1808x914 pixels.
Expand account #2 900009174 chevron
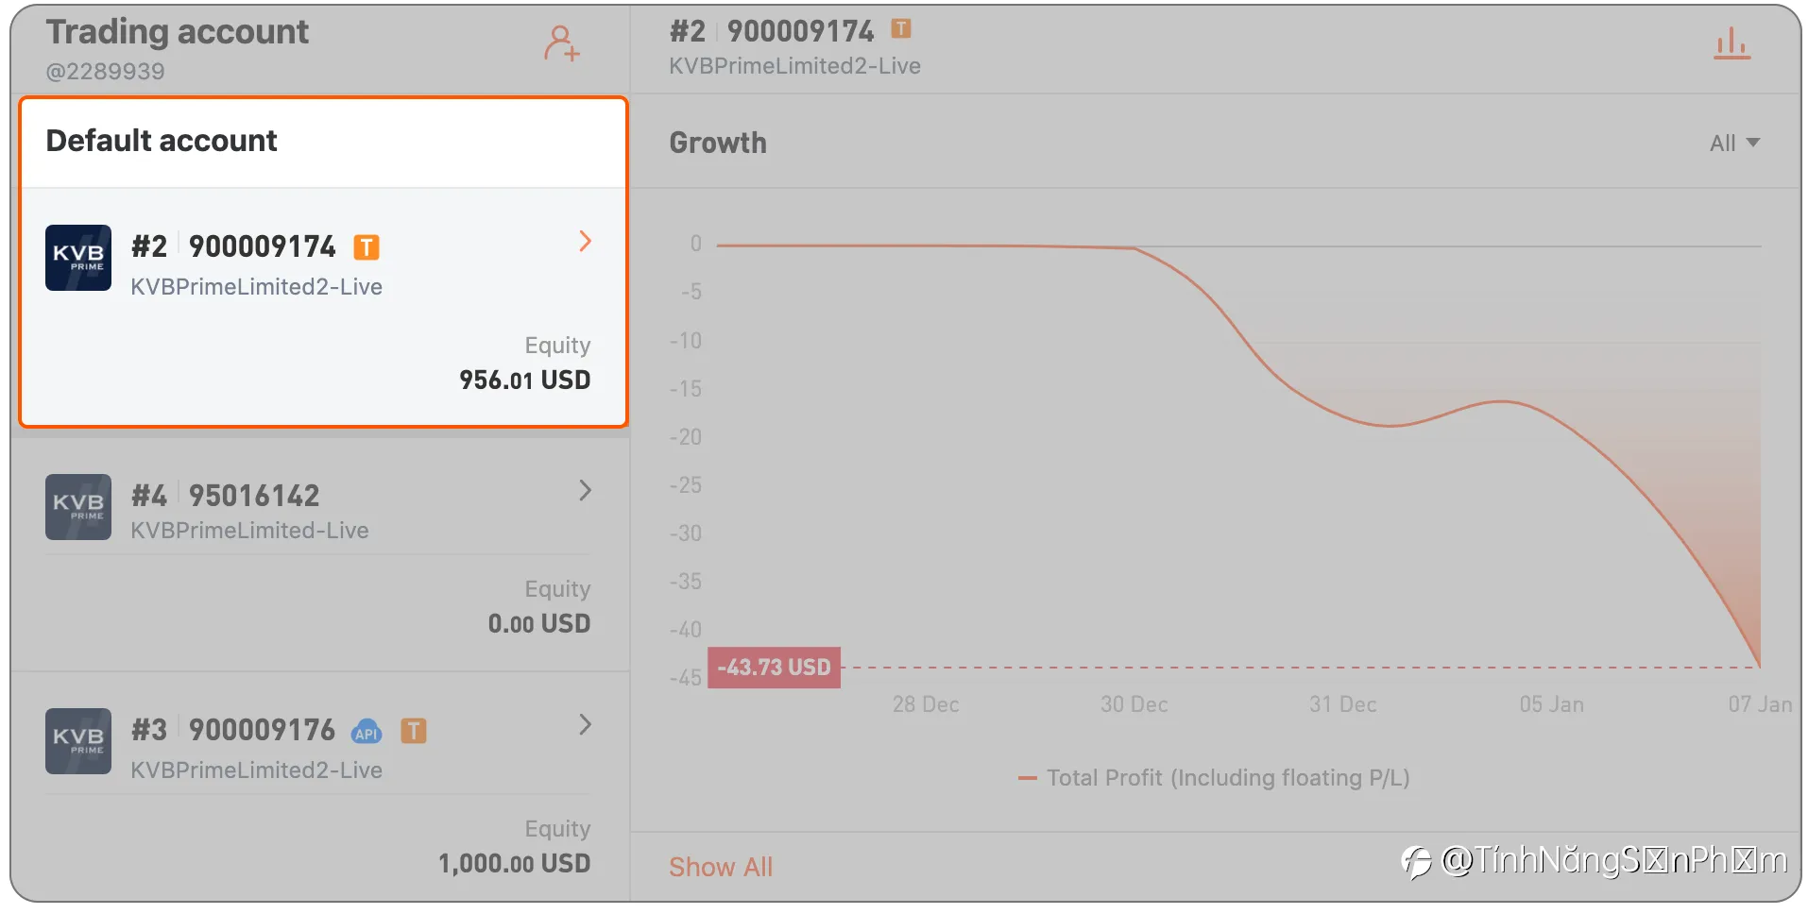[x=585, y=242]
